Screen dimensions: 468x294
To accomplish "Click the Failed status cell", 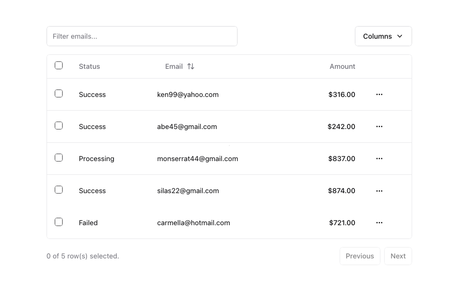I will point(88,223).
